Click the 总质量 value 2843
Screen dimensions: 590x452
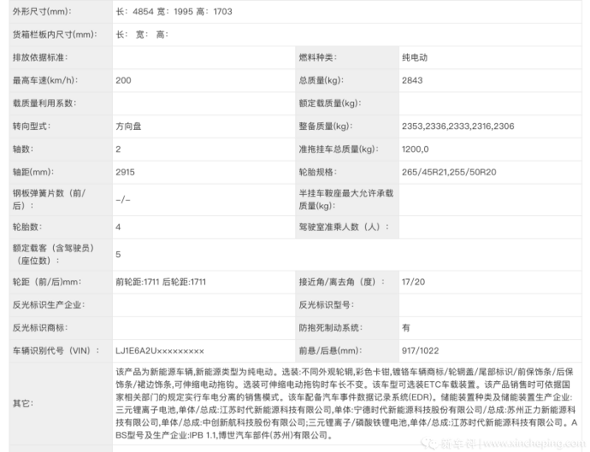[x=413, y=80]
